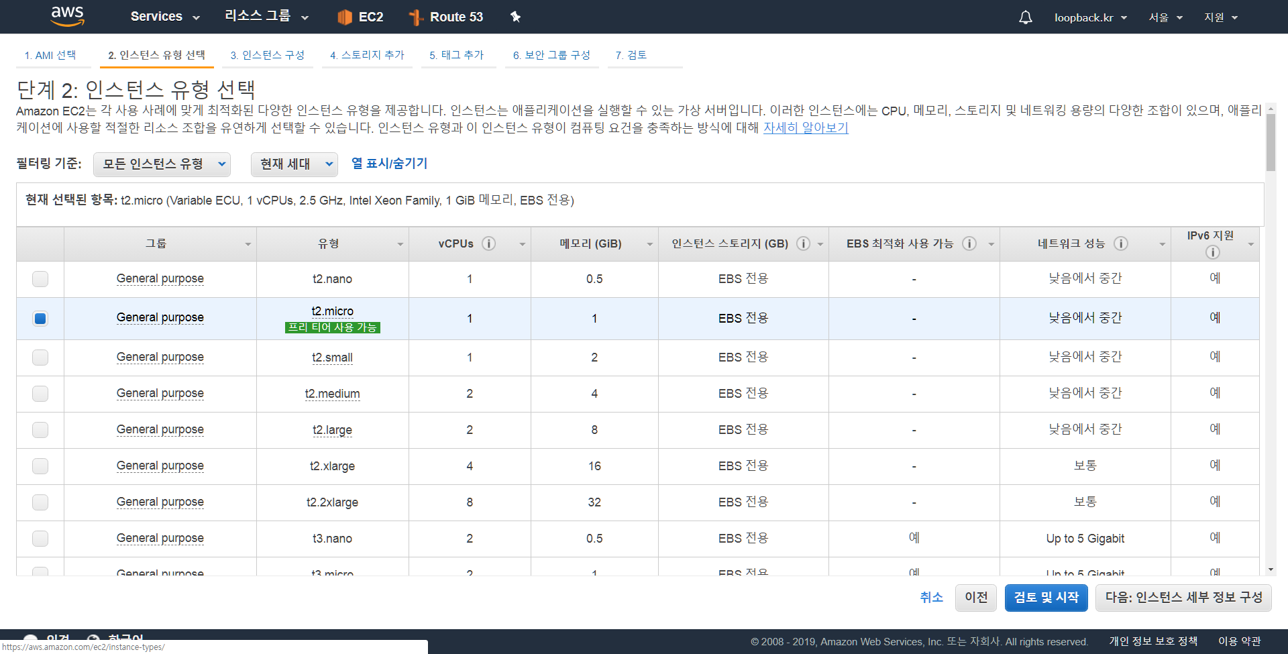Click General purpose in t2.nano row
Screen dimensions: 1288x654
pos(160,278)
